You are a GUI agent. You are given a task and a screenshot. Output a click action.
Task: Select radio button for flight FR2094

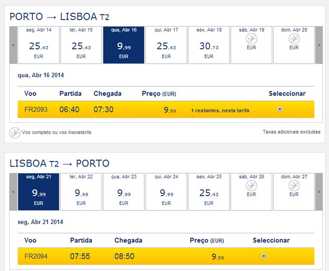(x=264, y=256)
